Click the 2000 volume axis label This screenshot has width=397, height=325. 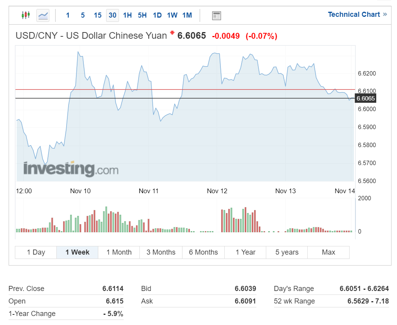click(364, 198)
